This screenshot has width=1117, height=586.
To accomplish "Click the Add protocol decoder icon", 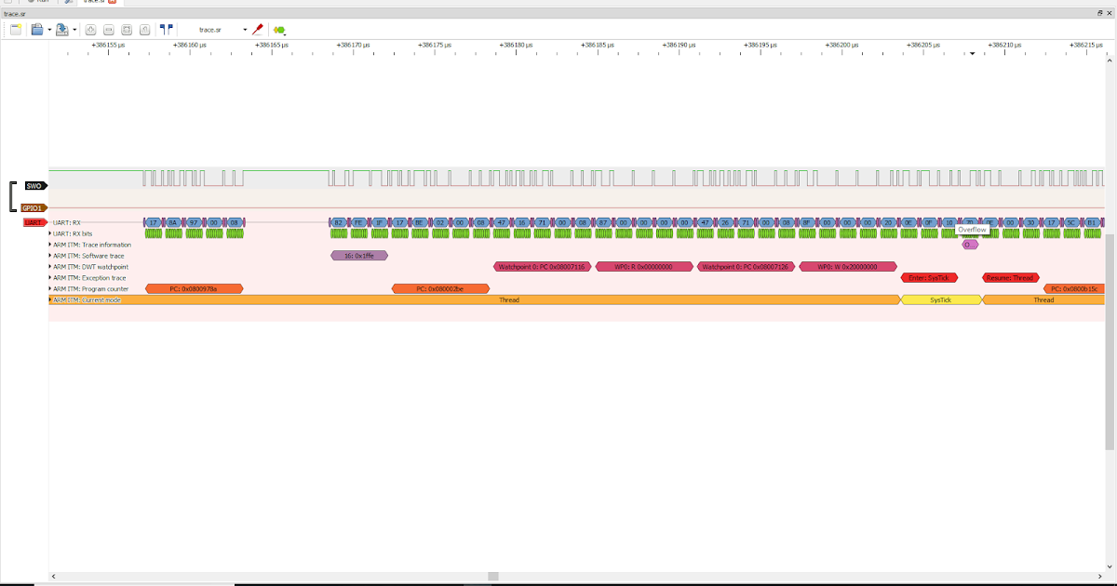I will point(278,30).
